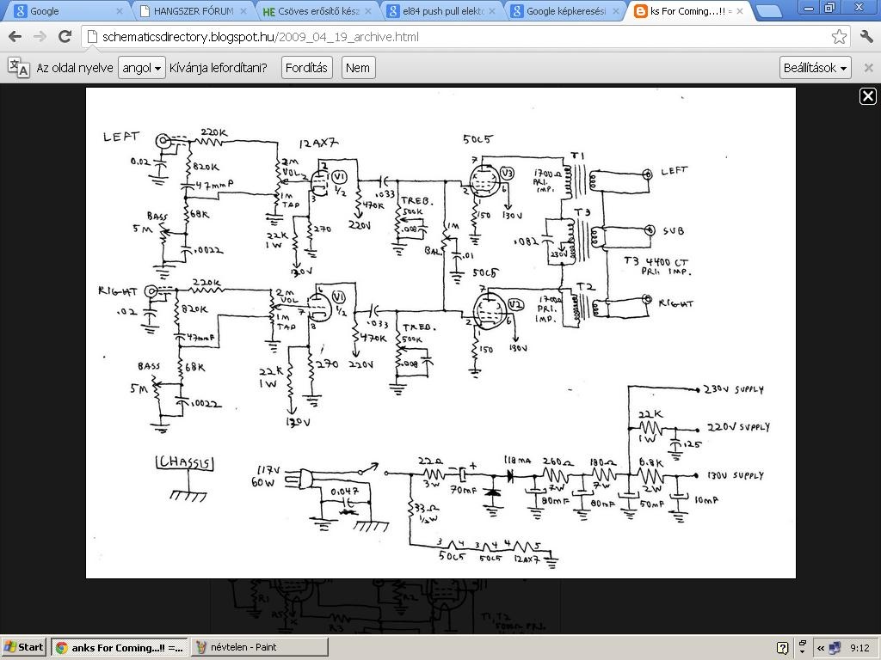Go back with the browser back arrow
This screenshot has height=660, width=881.
pyautogui.click(x=15, y=37)
